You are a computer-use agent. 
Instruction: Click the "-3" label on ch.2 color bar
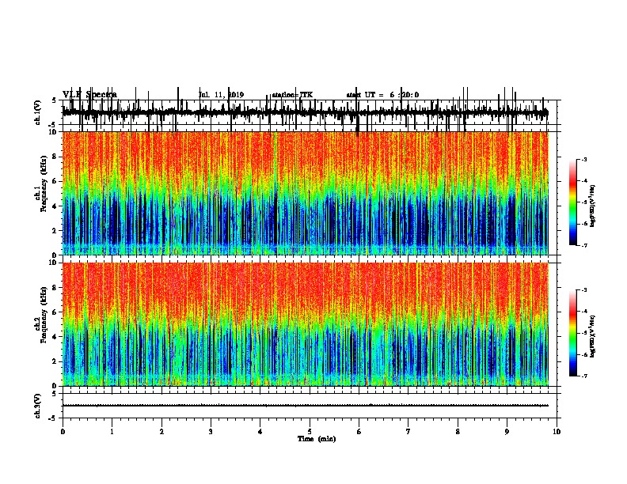pos(583,290)
